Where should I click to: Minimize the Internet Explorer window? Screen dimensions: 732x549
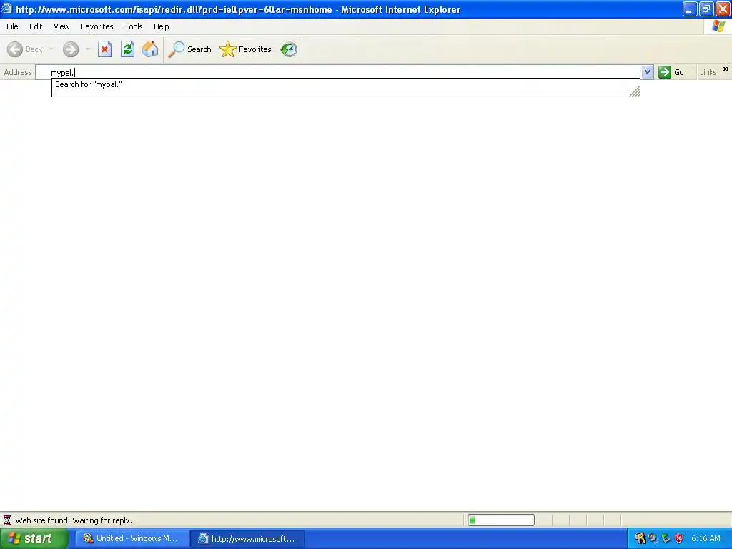pos(690,9)
